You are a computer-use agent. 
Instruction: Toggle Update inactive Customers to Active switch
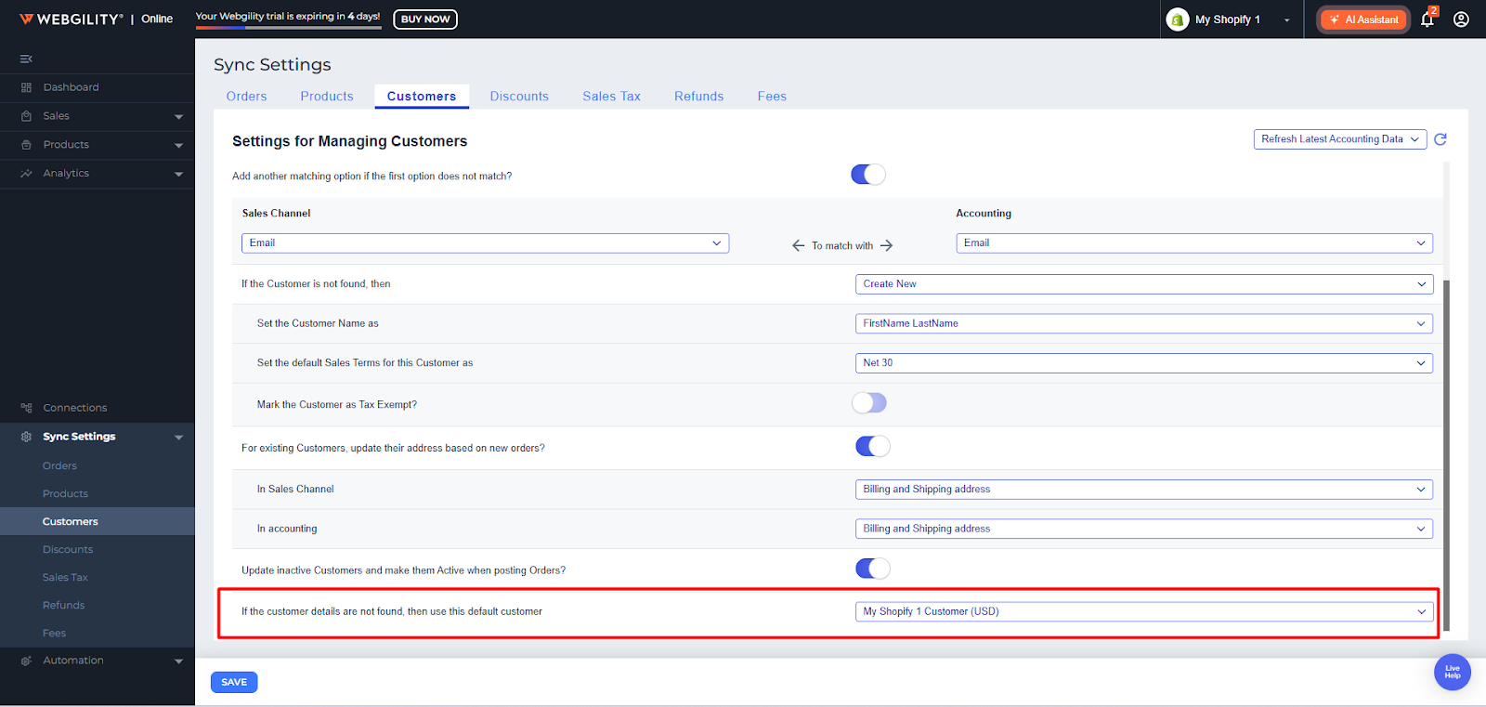[x=873, y=568]
